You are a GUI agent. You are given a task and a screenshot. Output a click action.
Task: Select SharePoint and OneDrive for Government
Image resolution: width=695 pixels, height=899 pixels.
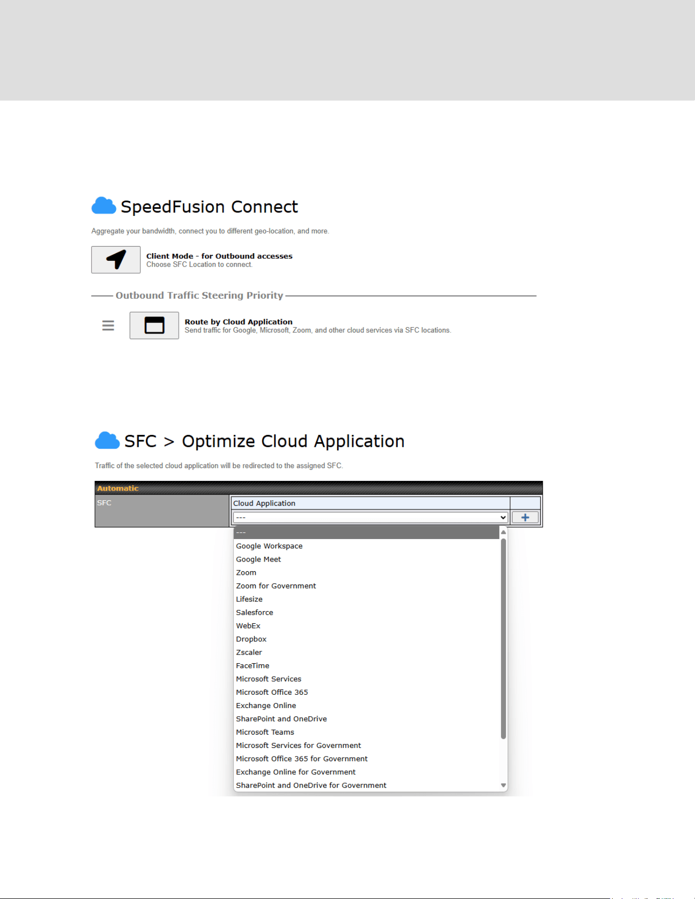[366, 785]
